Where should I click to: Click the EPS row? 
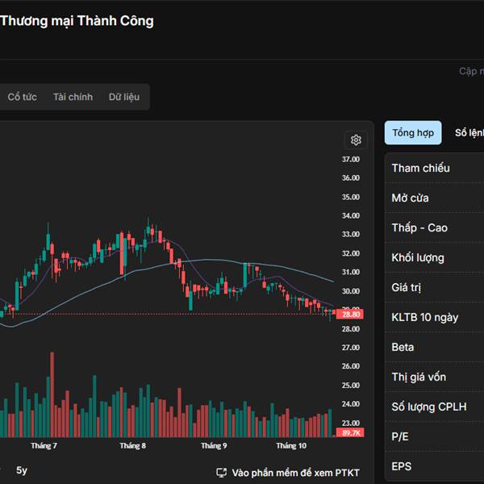pos(434,466)
